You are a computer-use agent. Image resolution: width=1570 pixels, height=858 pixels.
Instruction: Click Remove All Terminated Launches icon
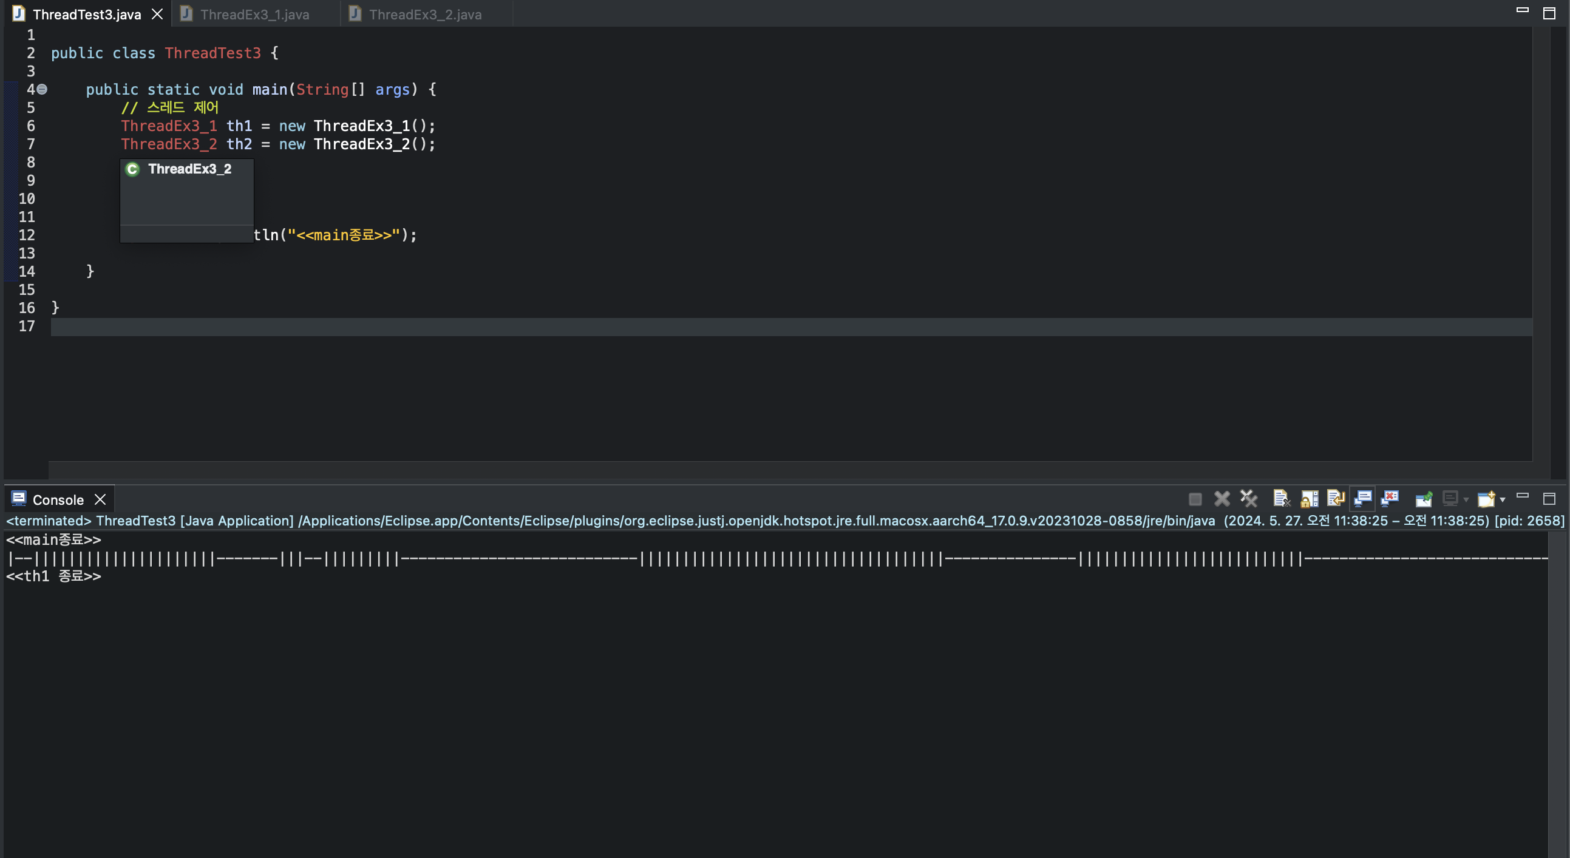[1248, 499]
